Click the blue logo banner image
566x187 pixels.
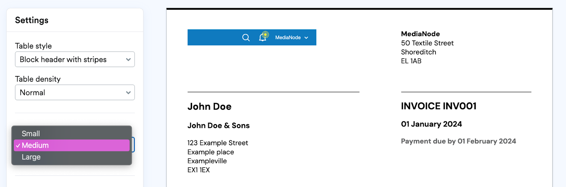point(212,37)
